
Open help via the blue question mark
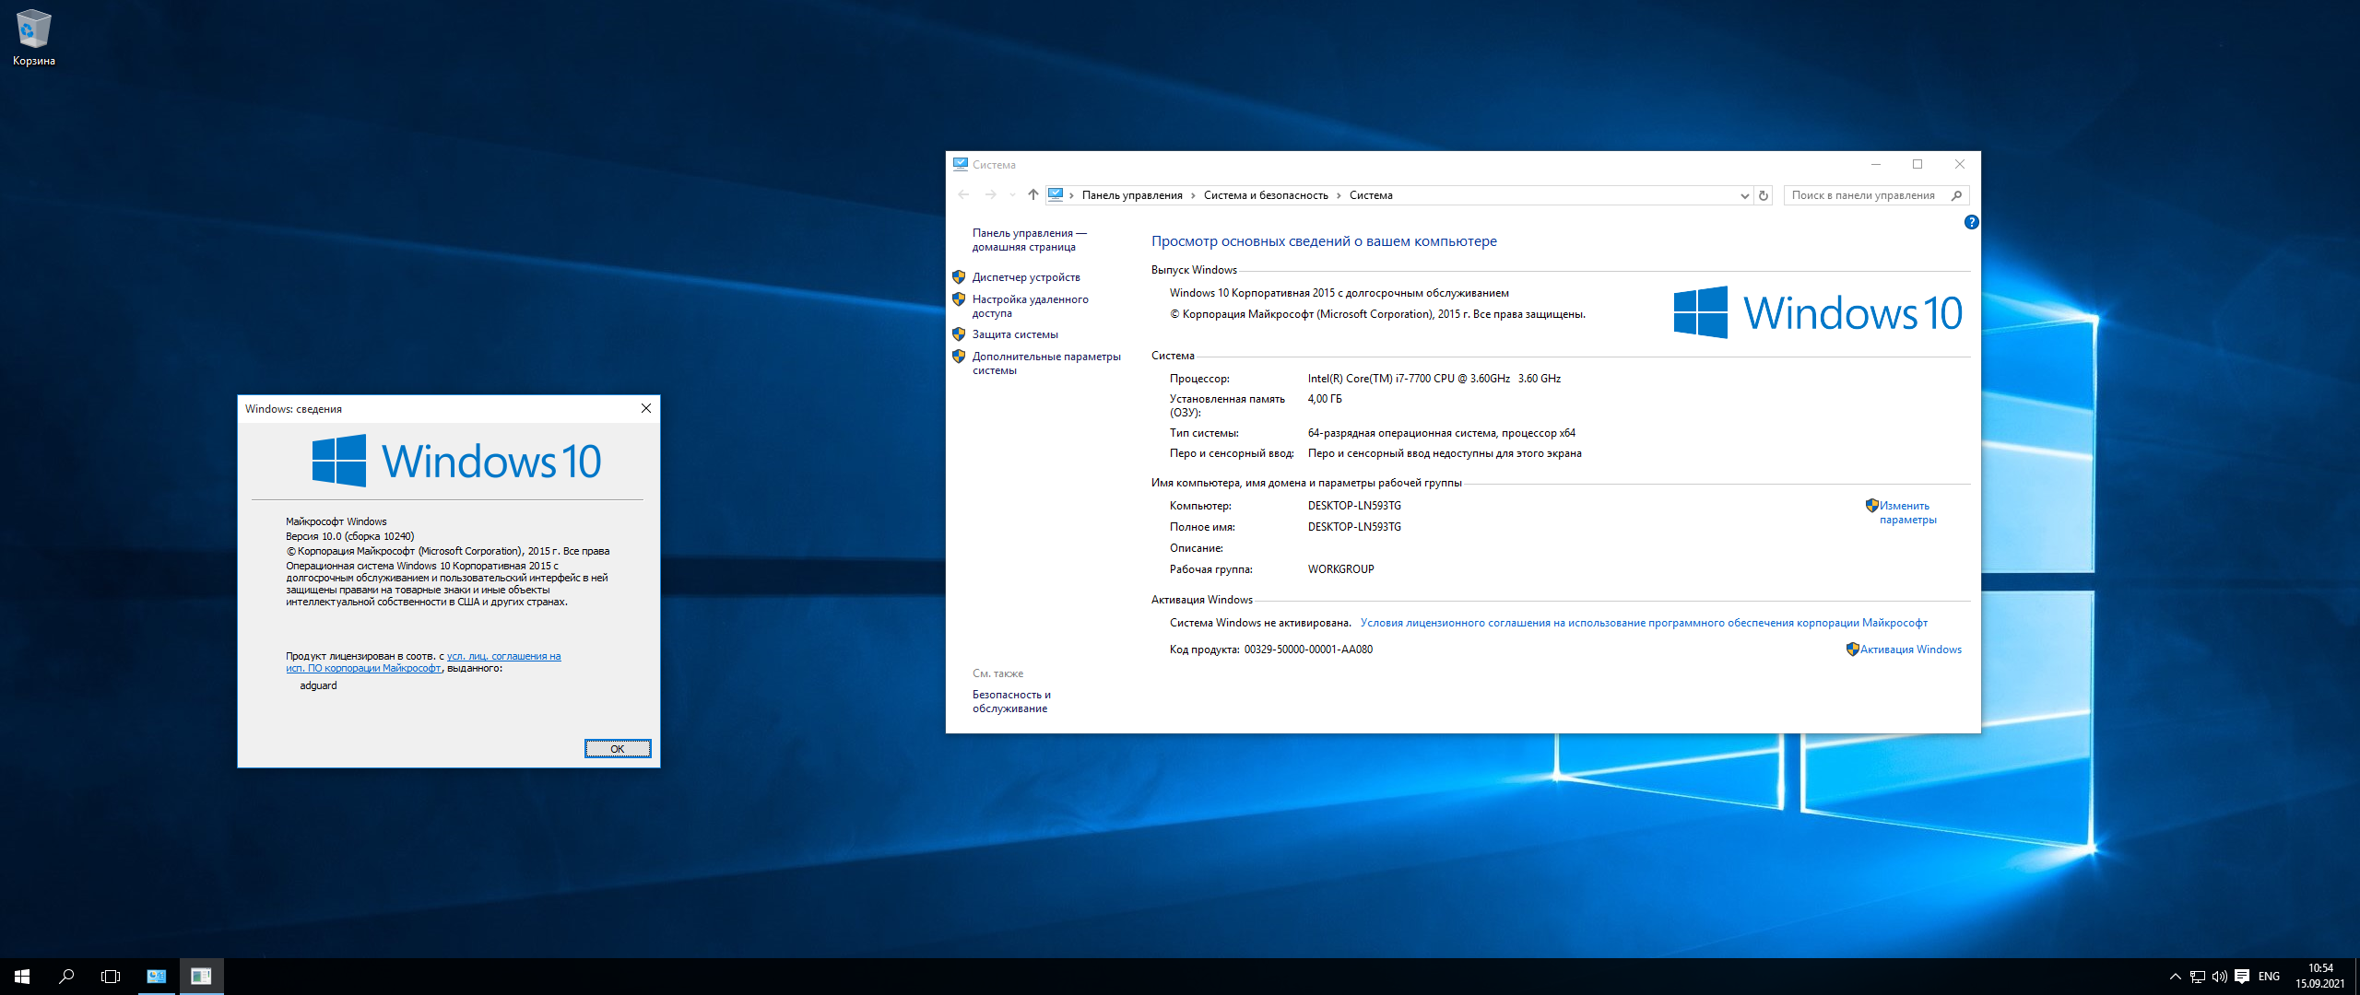tap(1971, 222)
